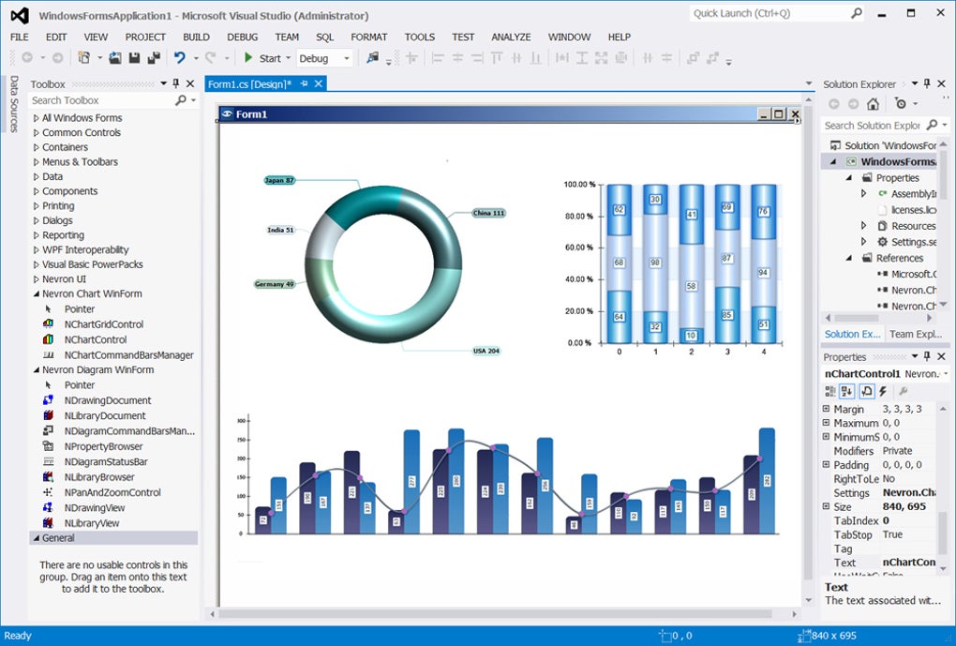Open the Events view with the lightning bolt icon
956x646 pixels.
[x=882, y=392]
